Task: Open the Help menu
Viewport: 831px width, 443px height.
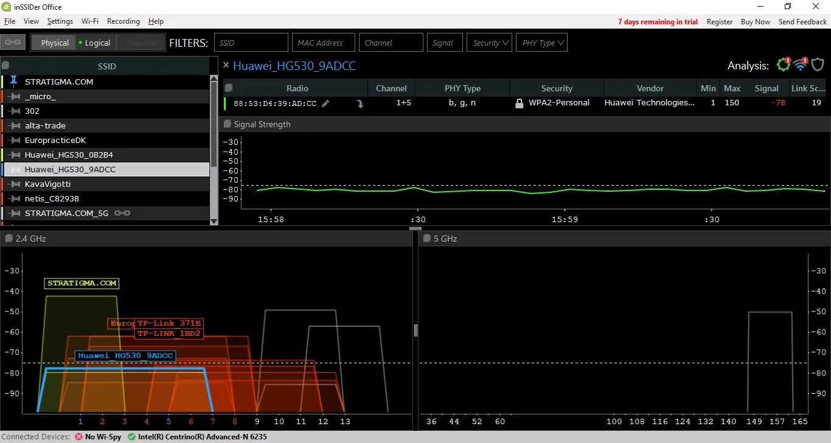Action: point(156,21)
